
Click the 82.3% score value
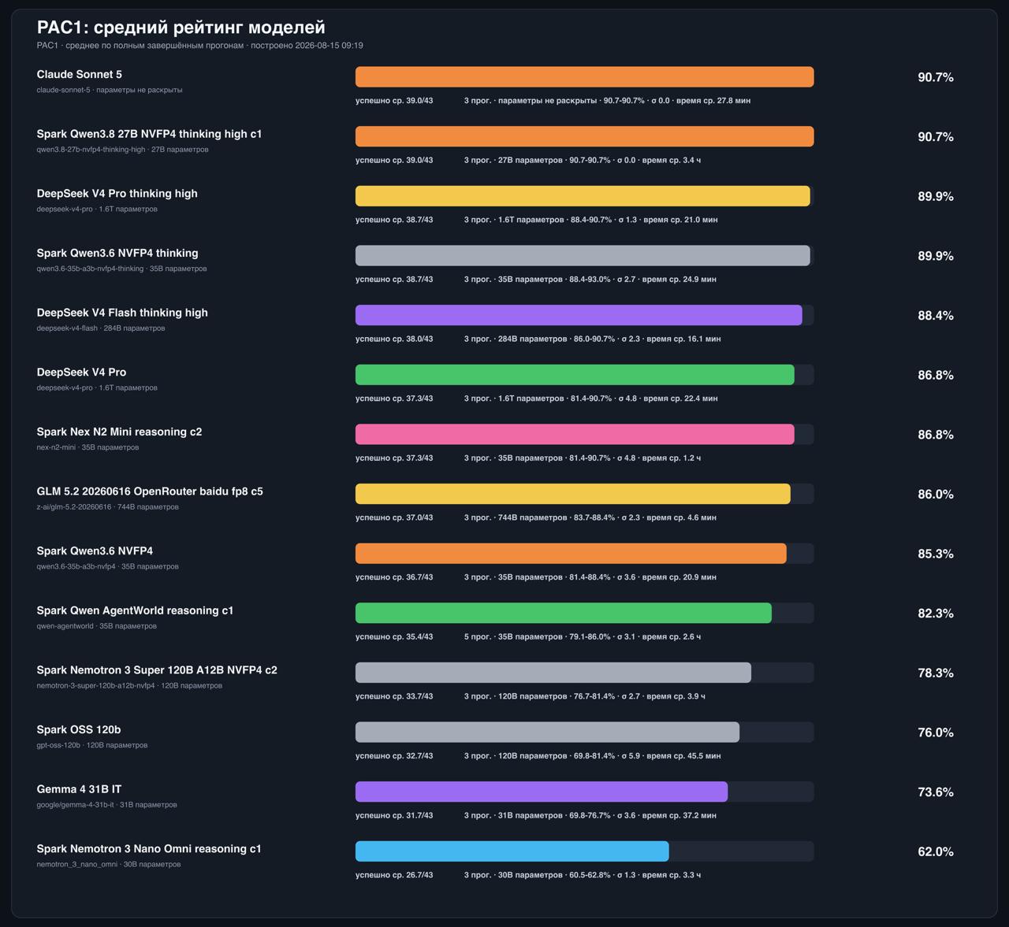pos(936,614)
